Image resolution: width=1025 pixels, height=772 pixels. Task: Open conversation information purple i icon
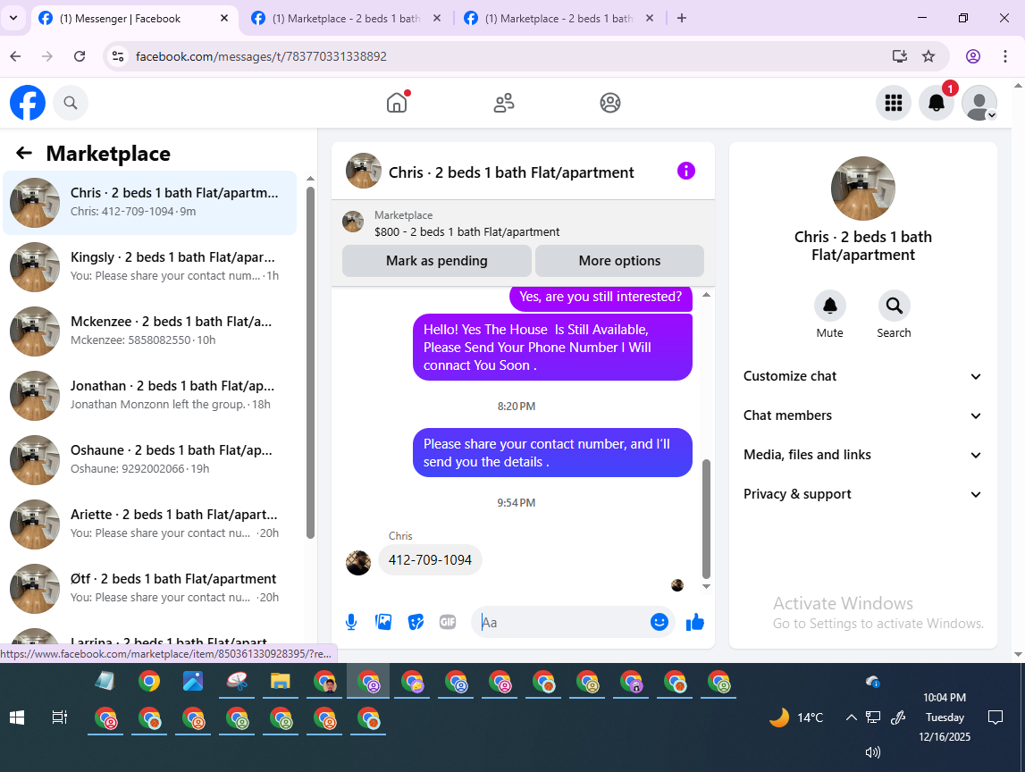point(685,172)
